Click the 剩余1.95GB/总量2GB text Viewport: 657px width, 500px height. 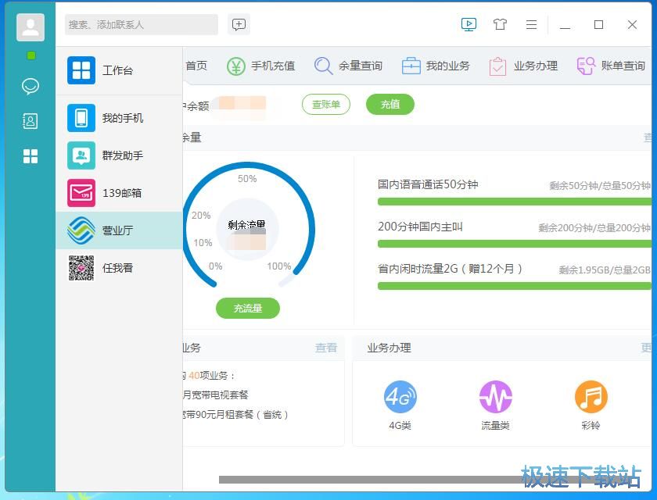pyautogui.click(x=605, y=270)
